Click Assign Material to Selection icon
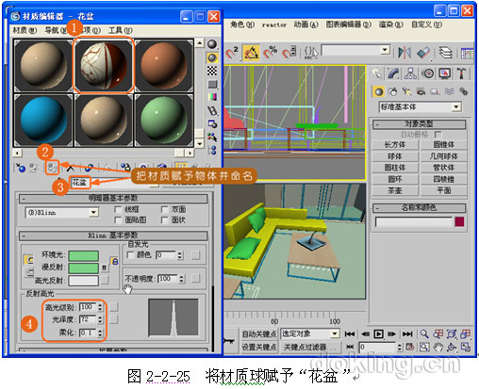 52,168
